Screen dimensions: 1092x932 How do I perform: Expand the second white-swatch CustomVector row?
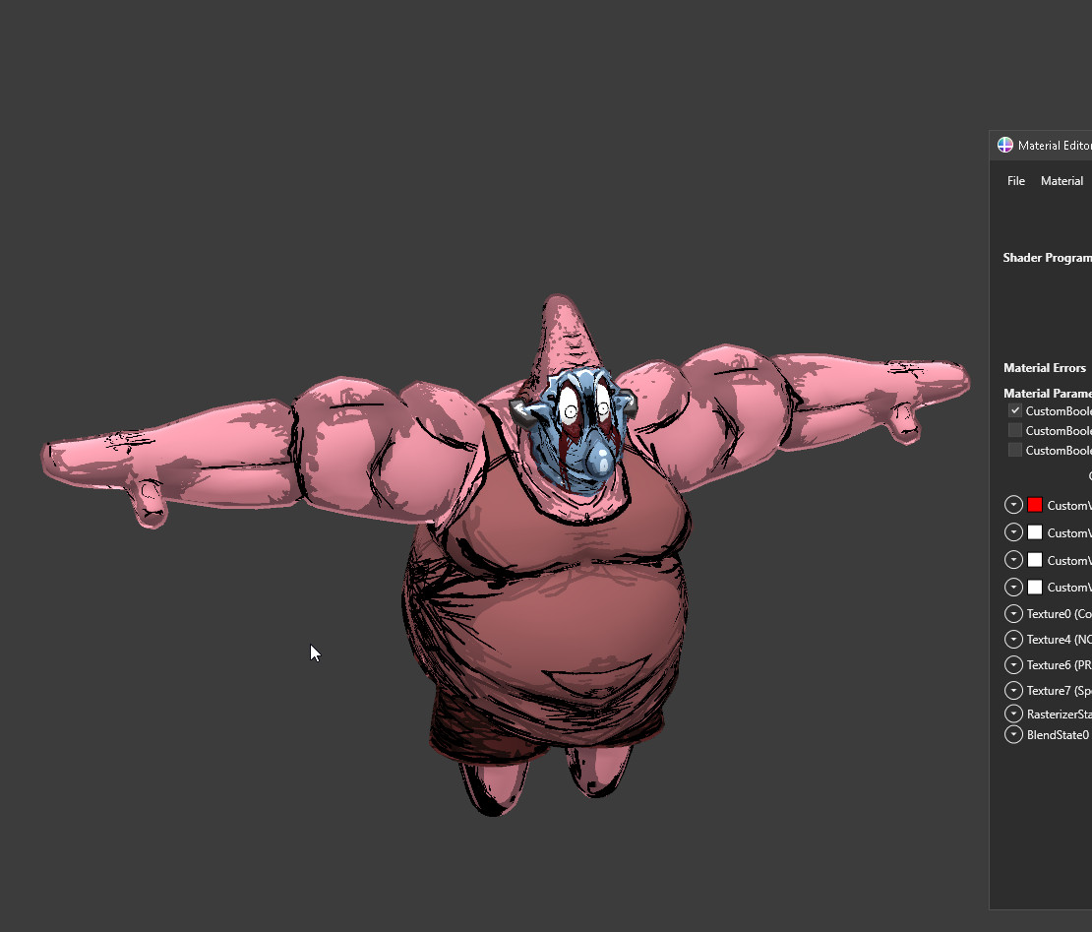pos(1013,560)
